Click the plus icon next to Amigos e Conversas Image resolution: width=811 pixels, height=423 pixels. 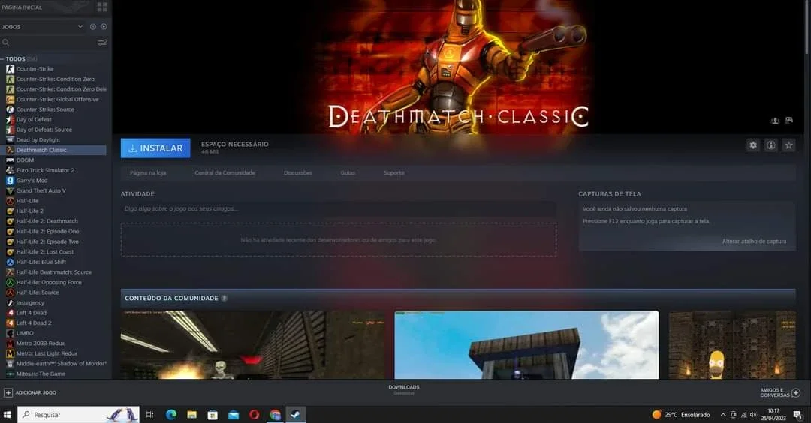click(x=796, y=393)
